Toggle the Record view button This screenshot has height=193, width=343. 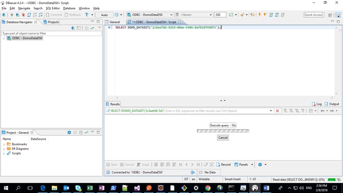[223, 165]
